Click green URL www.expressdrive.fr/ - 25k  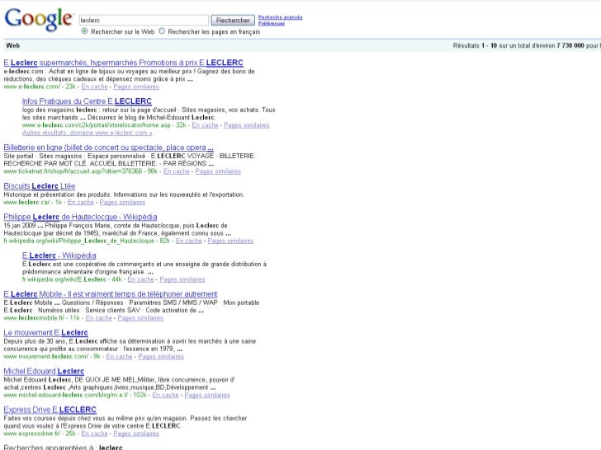point(40,434)
